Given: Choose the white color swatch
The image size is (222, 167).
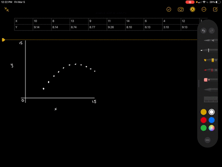Looking at the screenshot, I should click(x=211, y=112).
